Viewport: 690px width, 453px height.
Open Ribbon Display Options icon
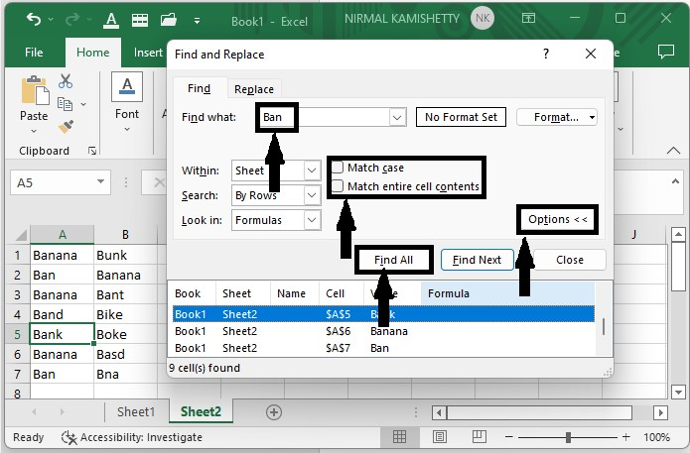528,18
